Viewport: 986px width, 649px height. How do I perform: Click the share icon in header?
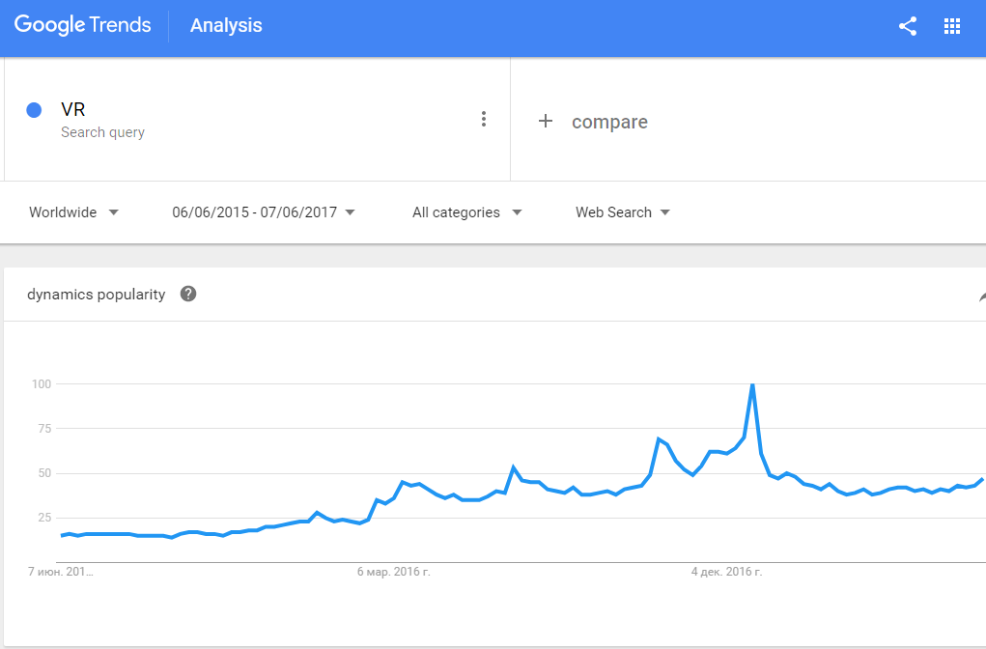pos(908,26)
